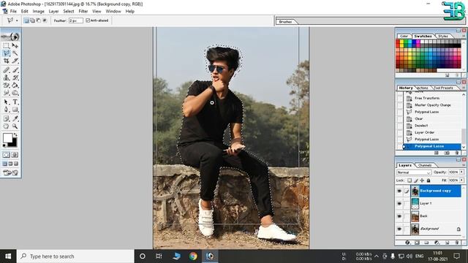This screenshot has width=468, height=263.
Task: Click the Feather input field
Action: tap(76, 20)
